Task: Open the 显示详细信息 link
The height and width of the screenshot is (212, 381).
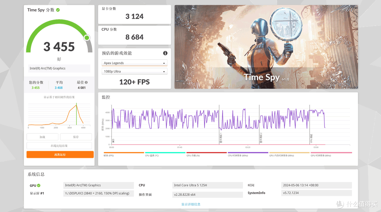Action: (191, 204)
